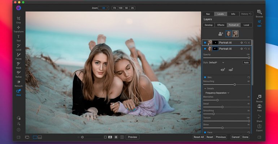
Task: Switch to the Effects tab
Action: (221, 25)
